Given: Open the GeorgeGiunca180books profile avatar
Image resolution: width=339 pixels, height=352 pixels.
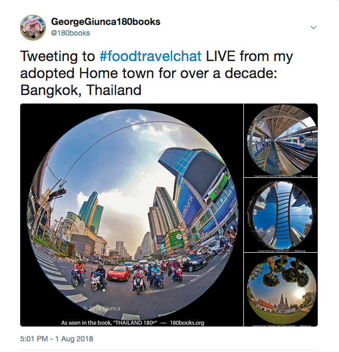Looking at the screenshot, I should [x=33, y=28].
